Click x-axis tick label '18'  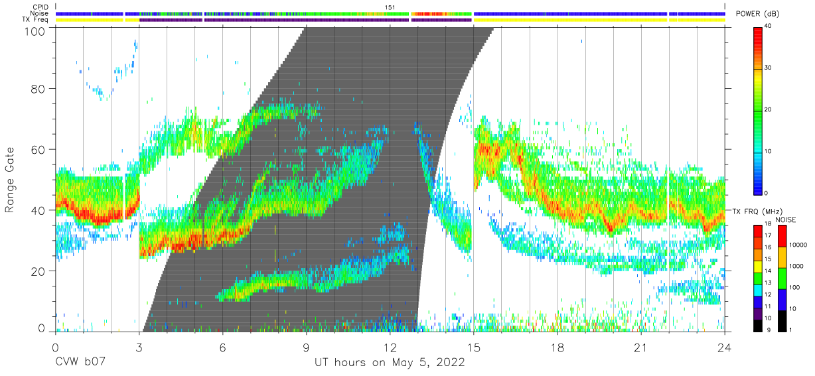coord(557,347)
